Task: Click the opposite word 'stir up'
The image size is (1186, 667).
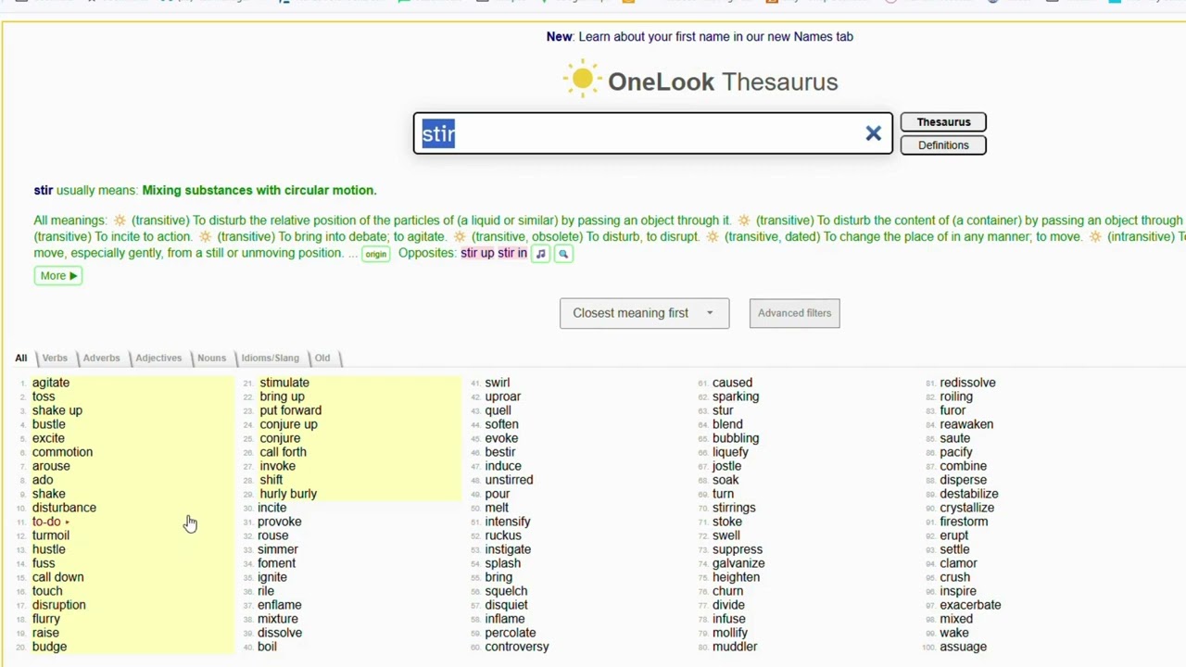Action: (x=477, y=253)
